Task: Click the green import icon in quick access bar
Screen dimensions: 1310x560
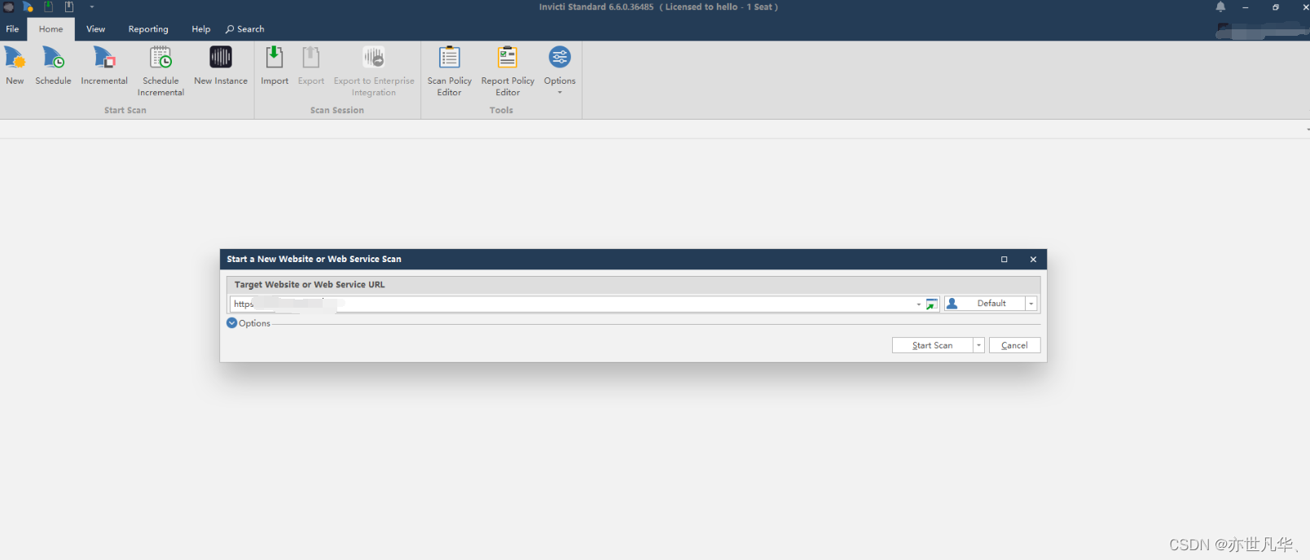Action: tap(49, 7)
